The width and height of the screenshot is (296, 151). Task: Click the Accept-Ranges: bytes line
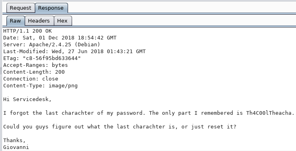[36, 65]
